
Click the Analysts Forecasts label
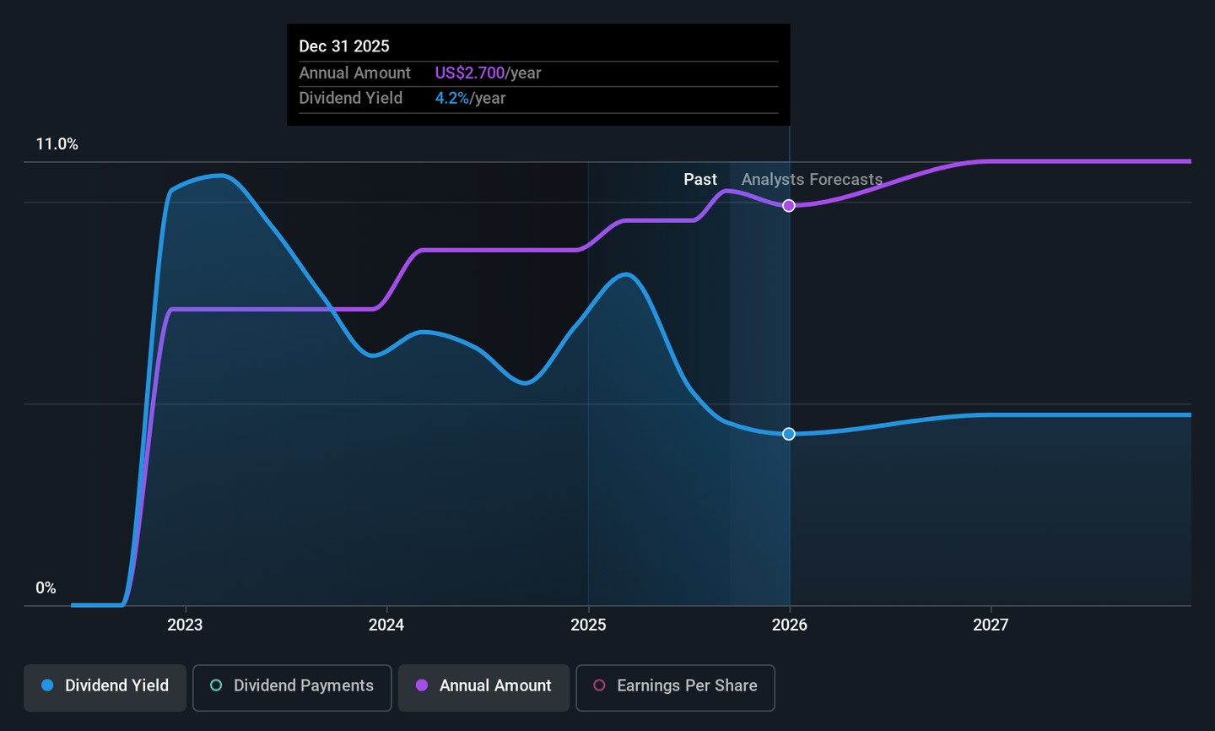[x=812, y=180]
